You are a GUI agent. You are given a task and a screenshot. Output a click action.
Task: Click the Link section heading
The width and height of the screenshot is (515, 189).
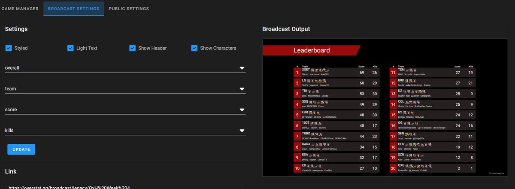click(11, 171)
